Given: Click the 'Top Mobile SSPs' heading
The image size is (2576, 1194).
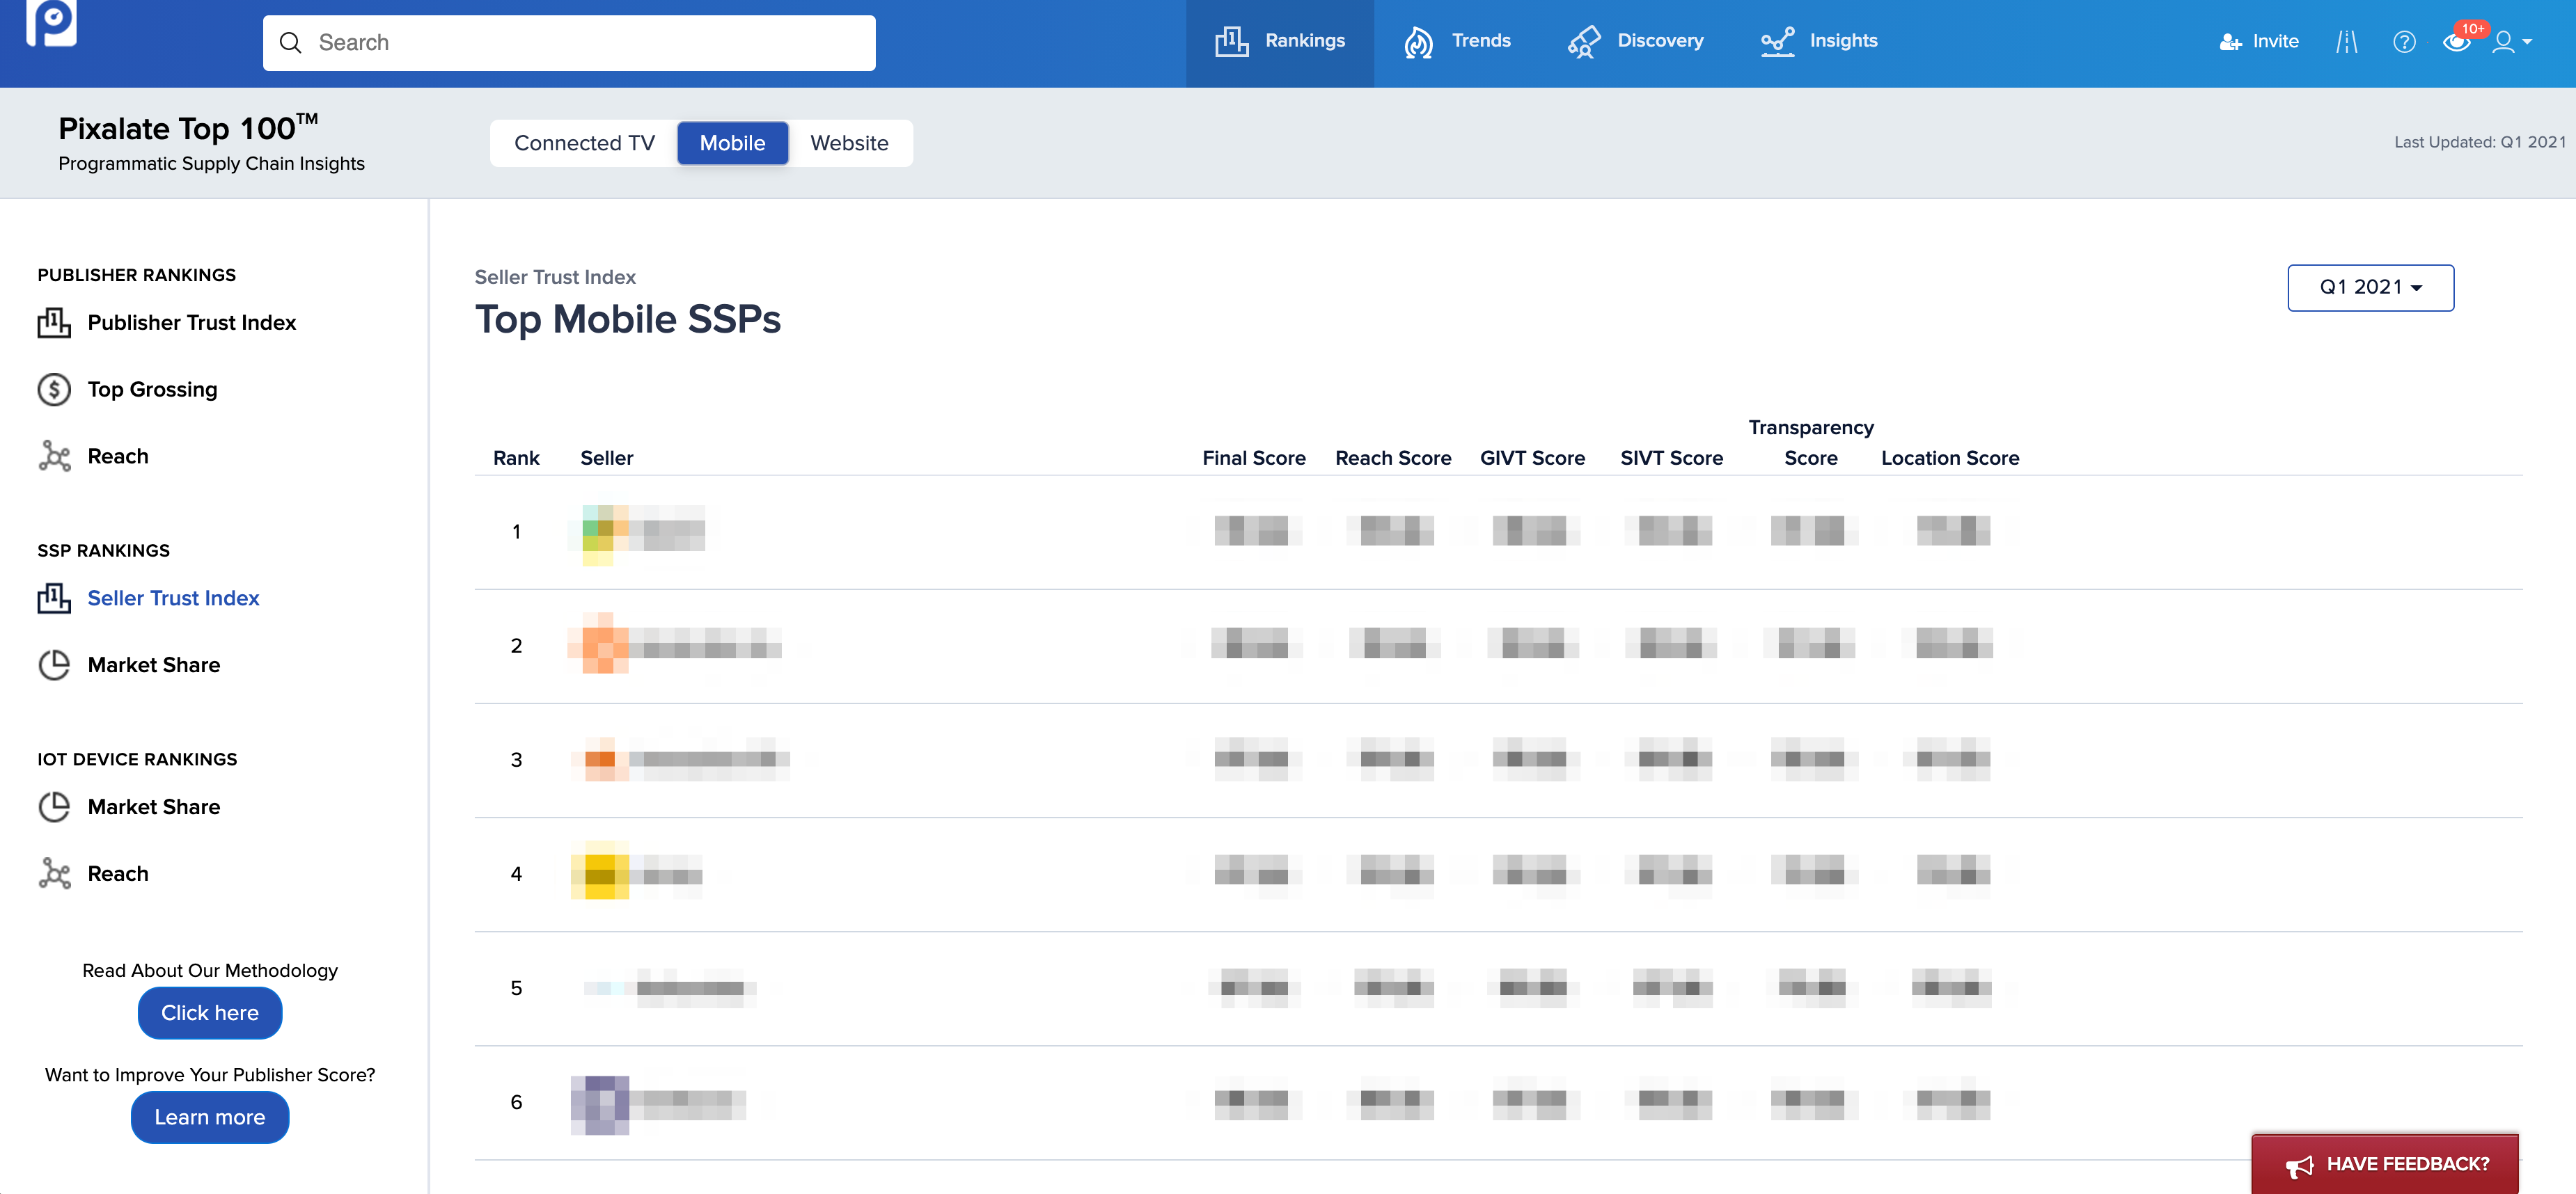Looking at the screenshot, I should 627,320.
